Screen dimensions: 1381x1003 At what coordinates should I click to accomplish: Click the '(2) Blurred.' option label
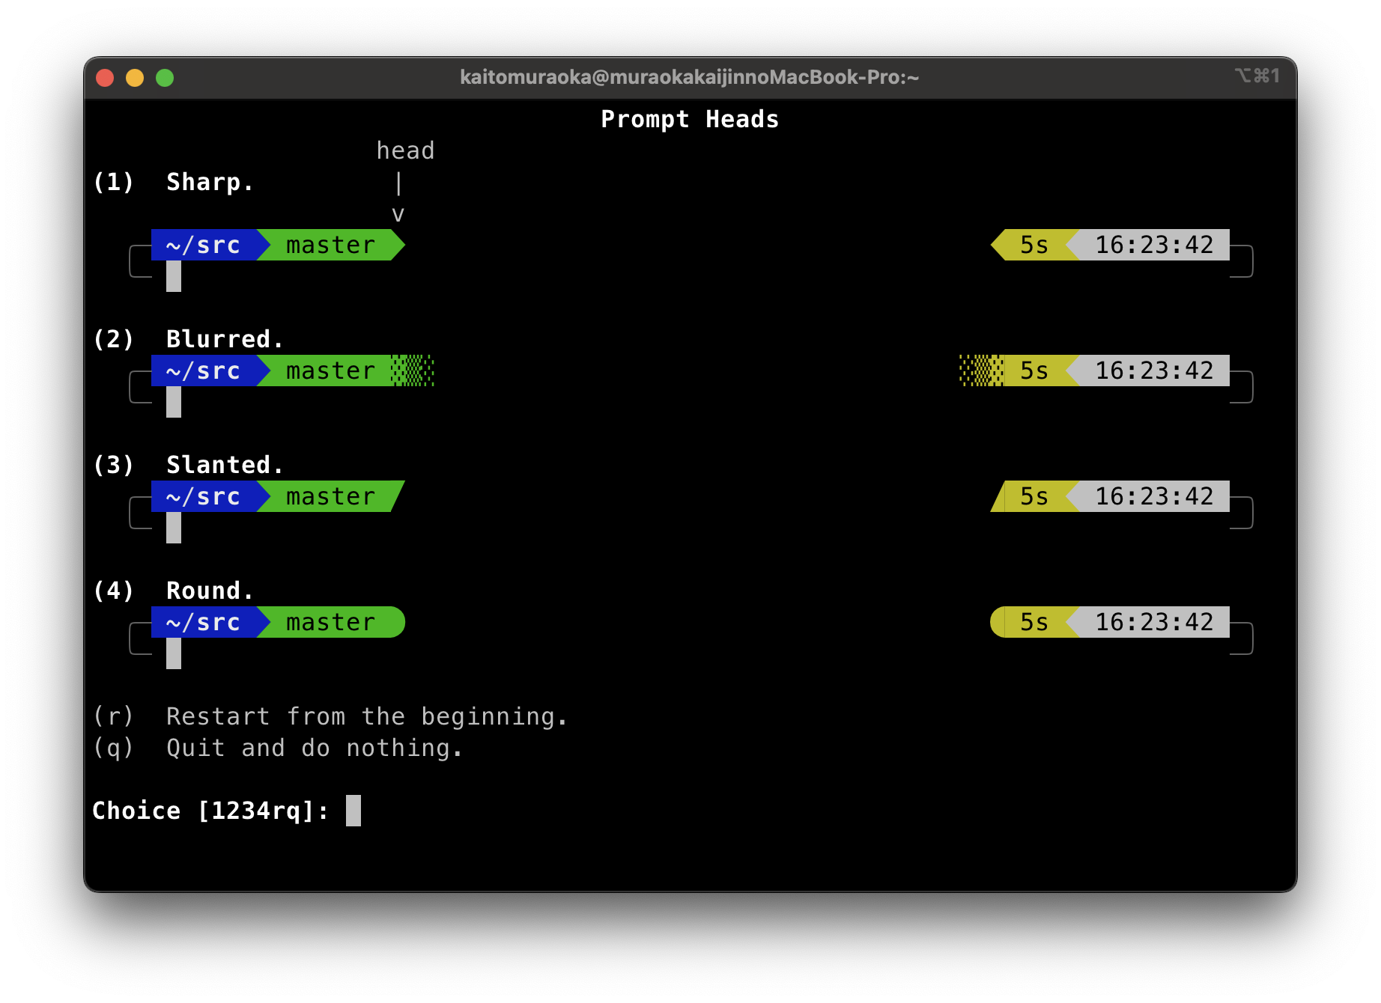pyautogui.click(x=188, y=339)
